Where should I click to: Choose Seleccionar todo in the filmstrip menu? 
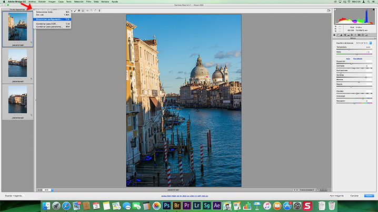(x=52, y=12)
